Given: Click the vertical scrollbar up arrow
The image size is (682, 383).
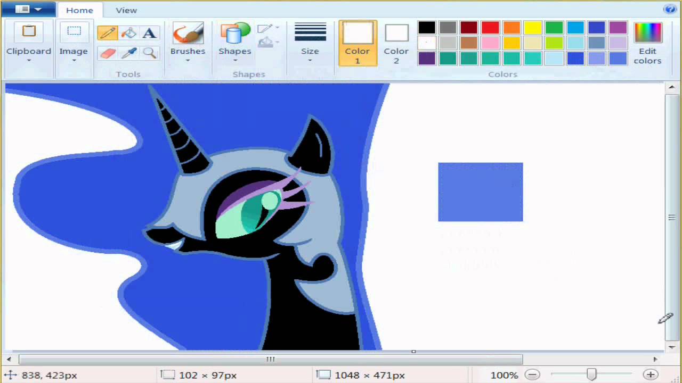Looking at the screenshot, I should coord(672,87).
